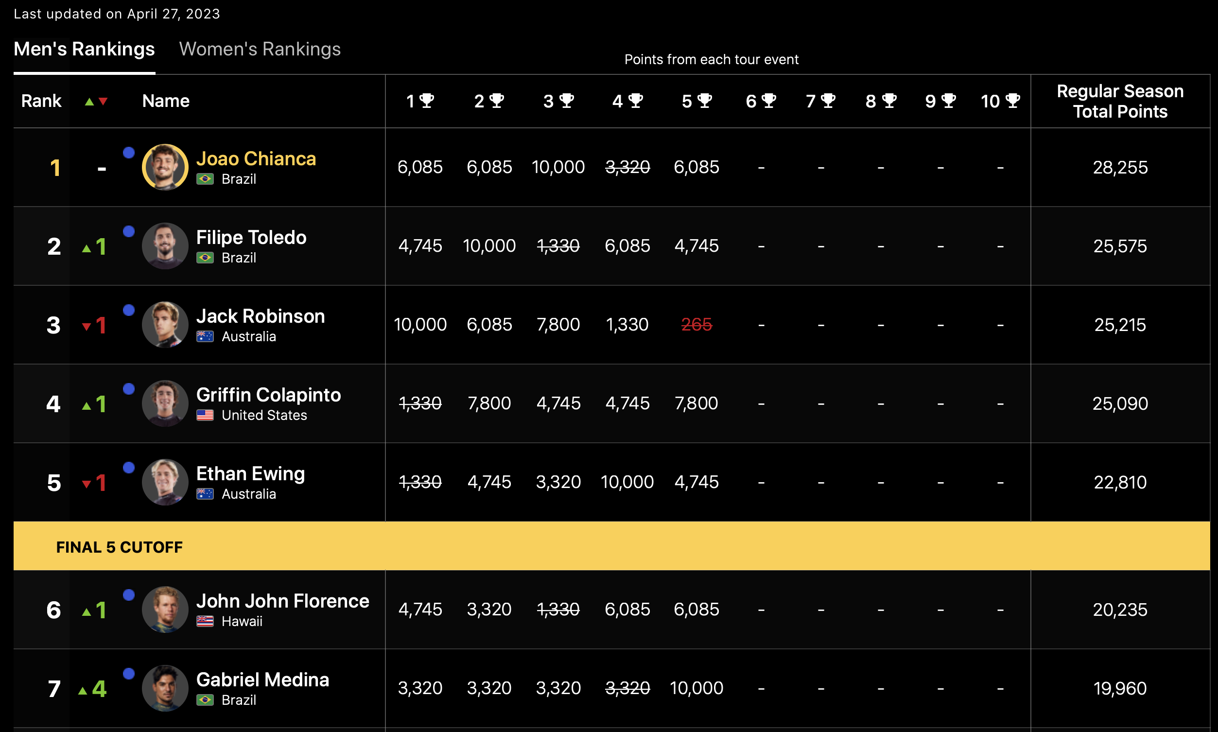Click the Regular Season Total Points header
Image resolution: width=1218 pixels, height=732 pixels.
[1120, 101]
